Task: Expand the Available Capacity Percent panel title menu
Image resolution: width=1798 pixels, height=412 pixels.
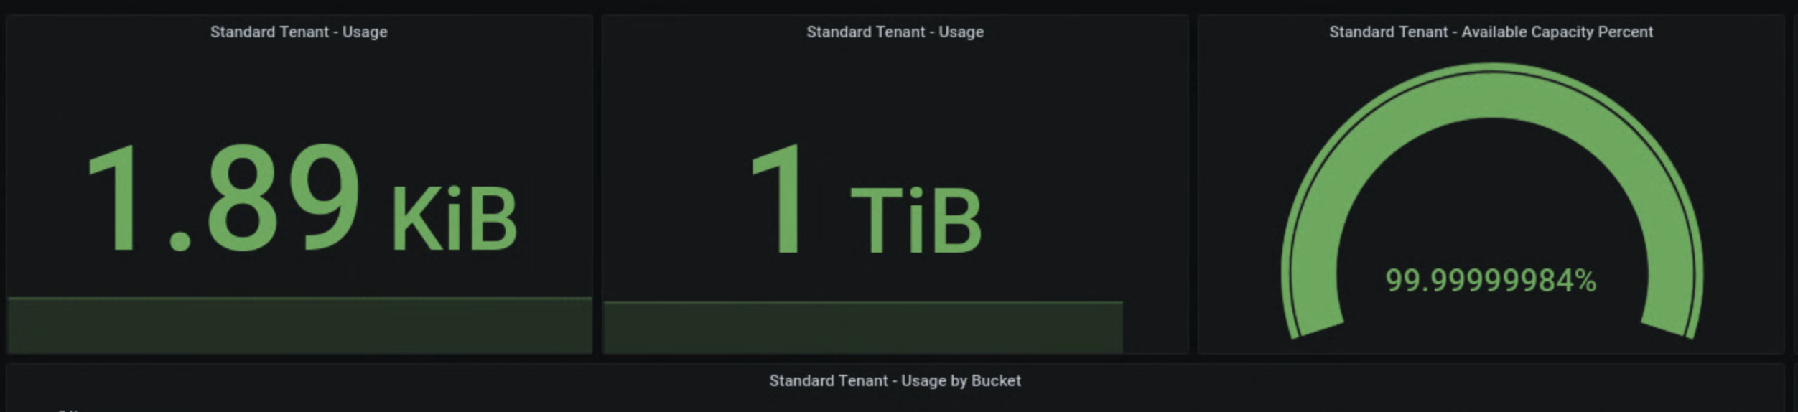Action: (1491, 32)
